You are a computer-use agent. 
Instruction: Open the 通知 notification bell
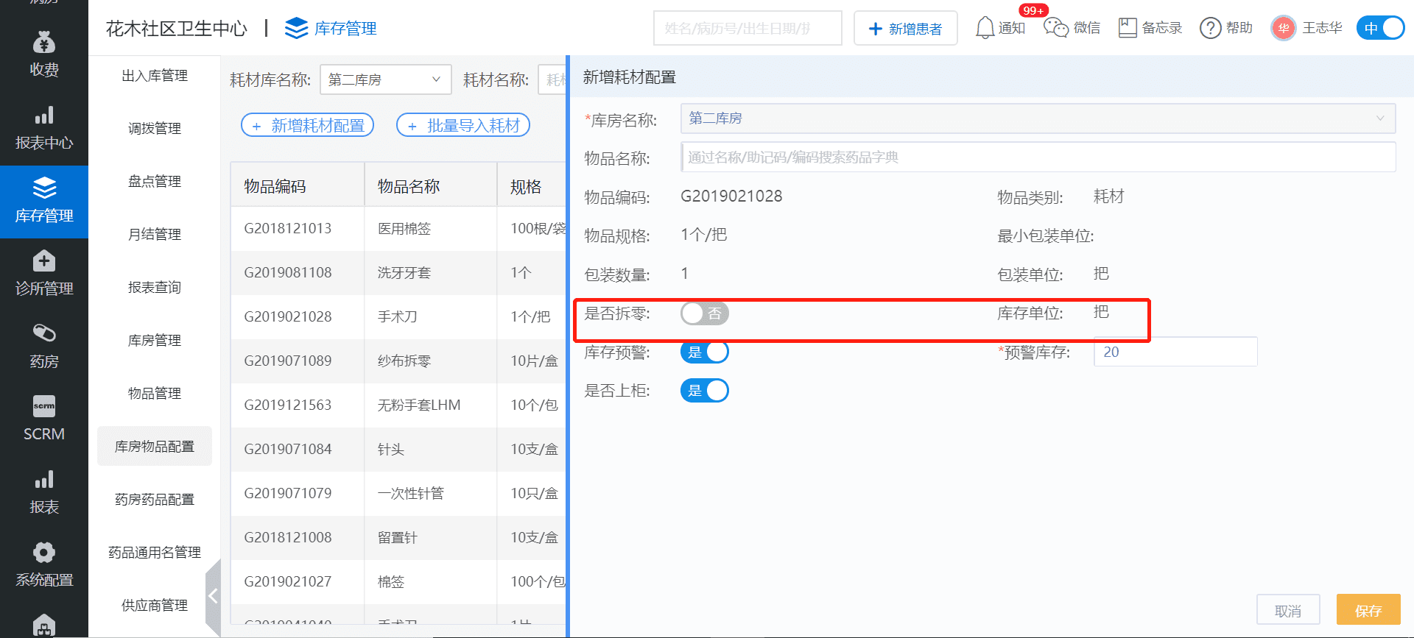[x=985, y=28]
